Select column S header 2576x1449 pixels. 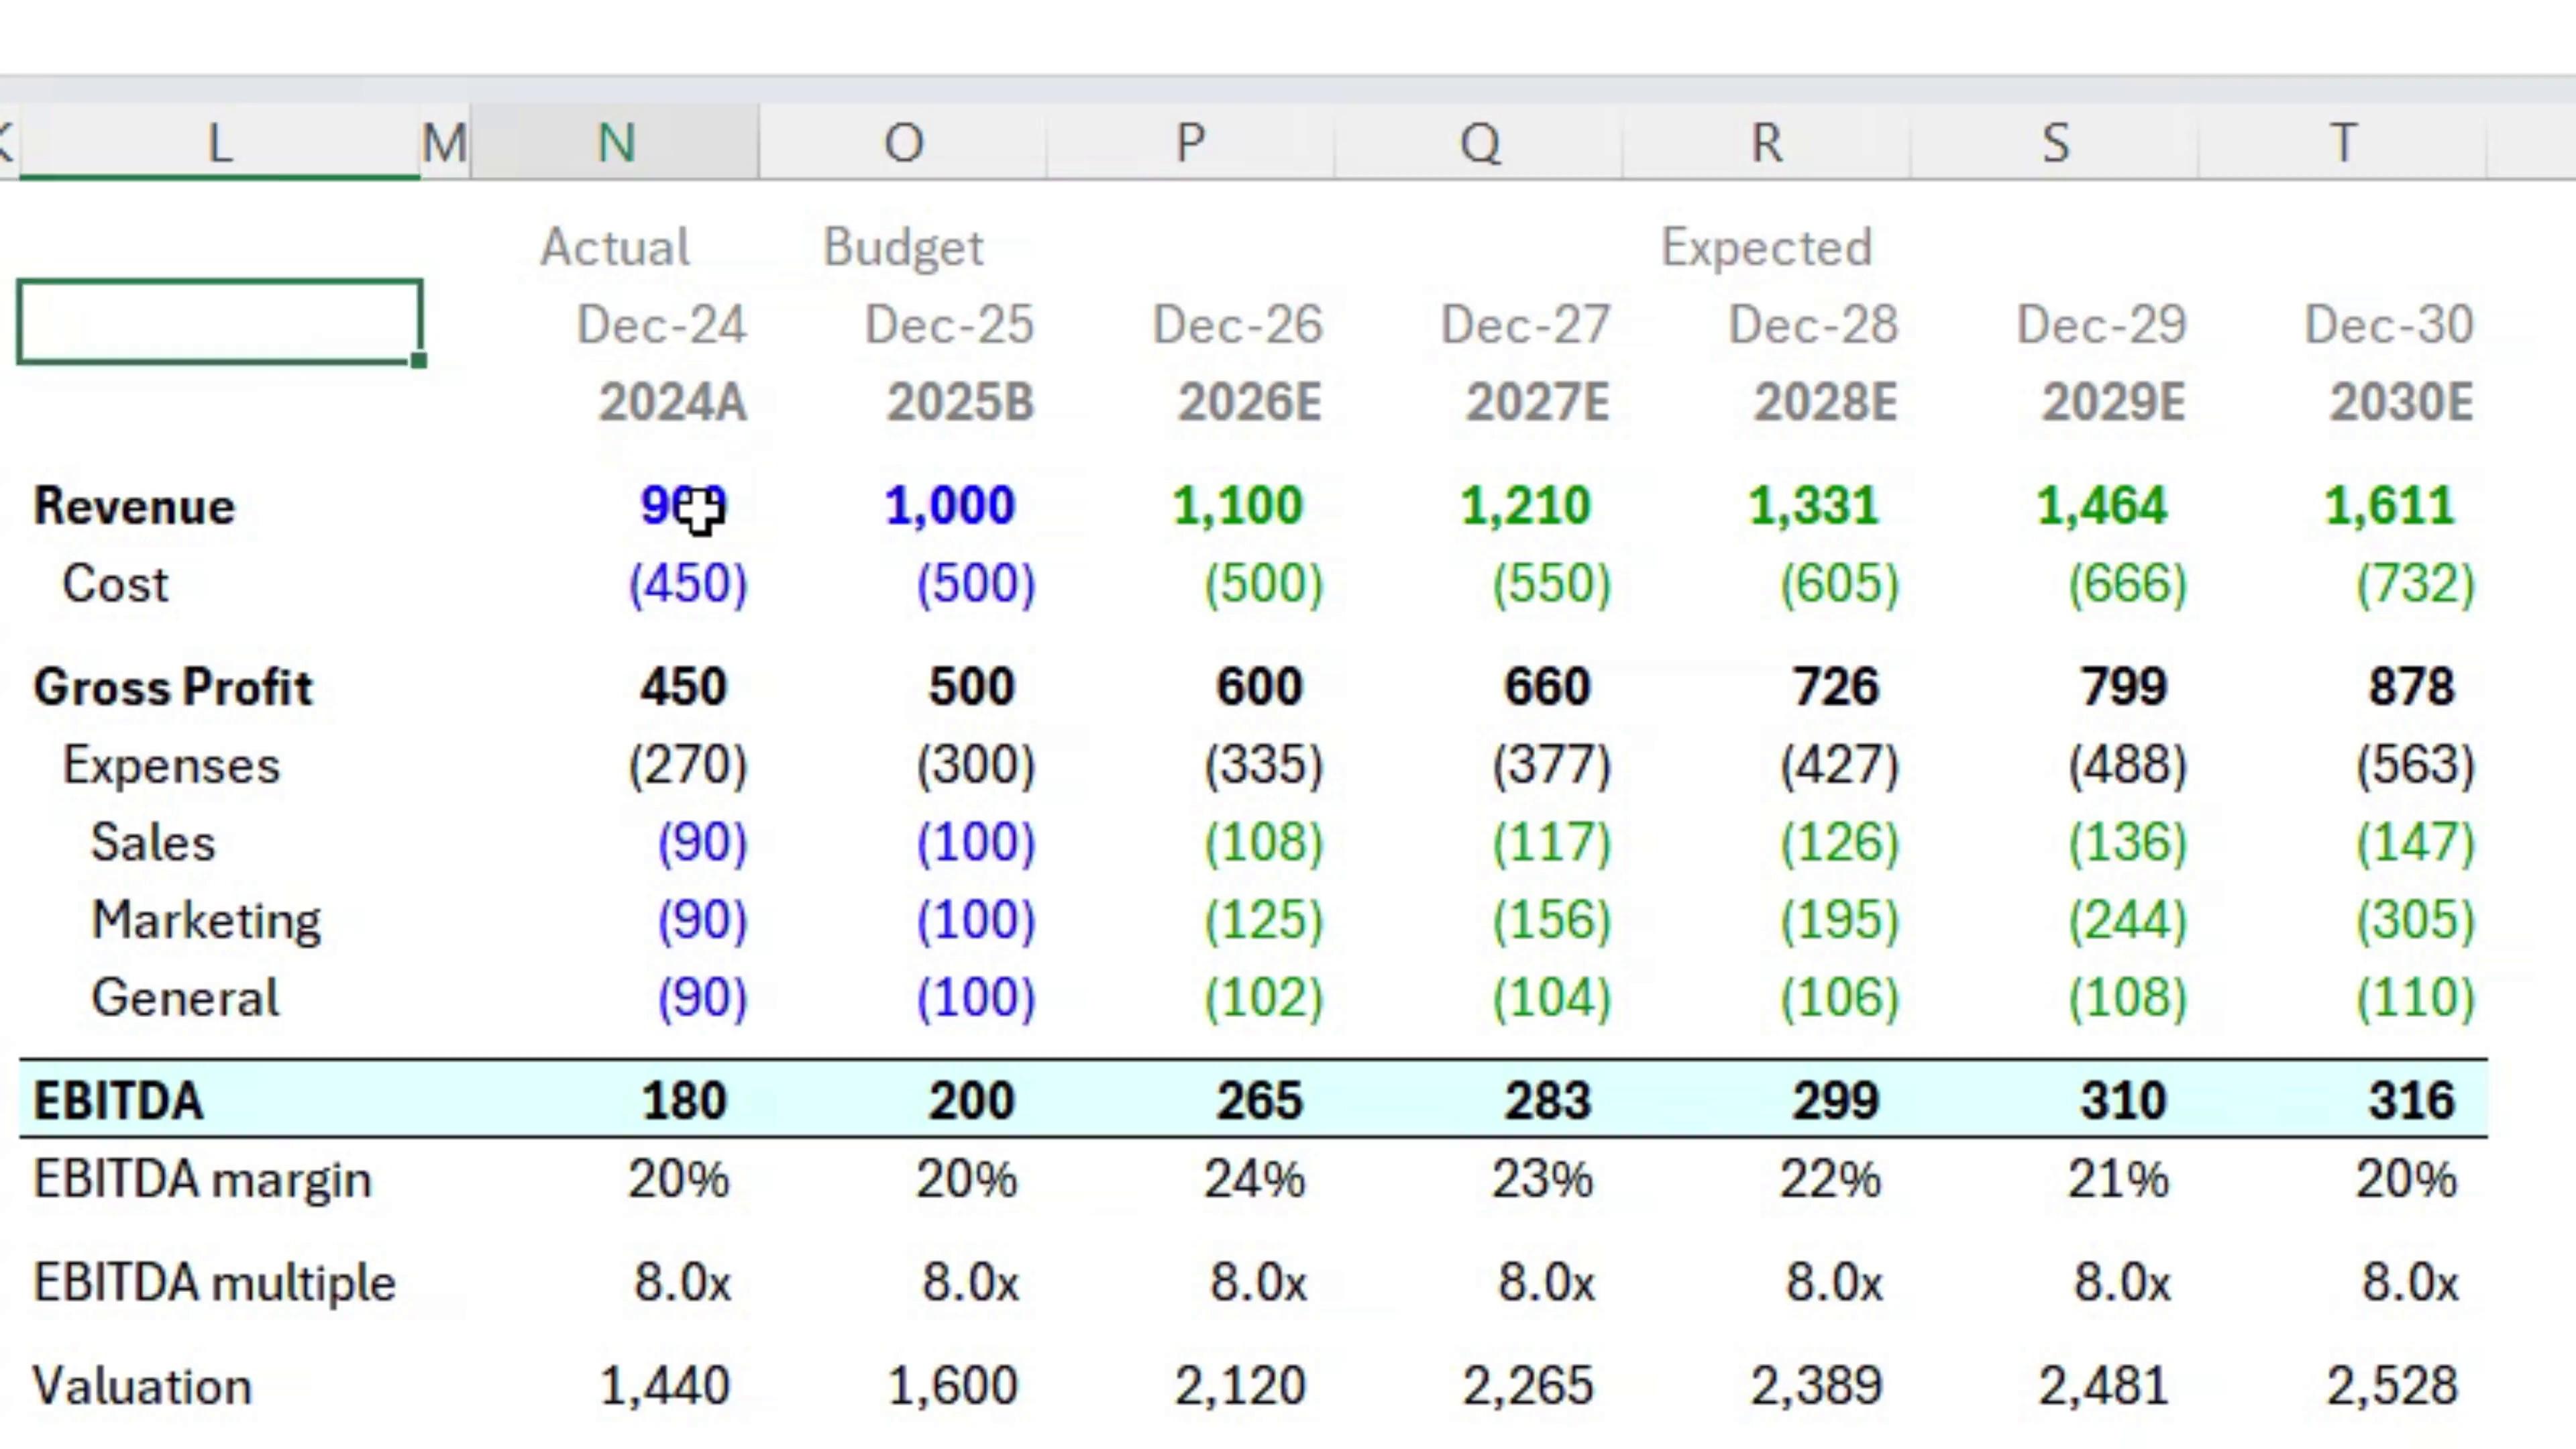[2055, 143]
